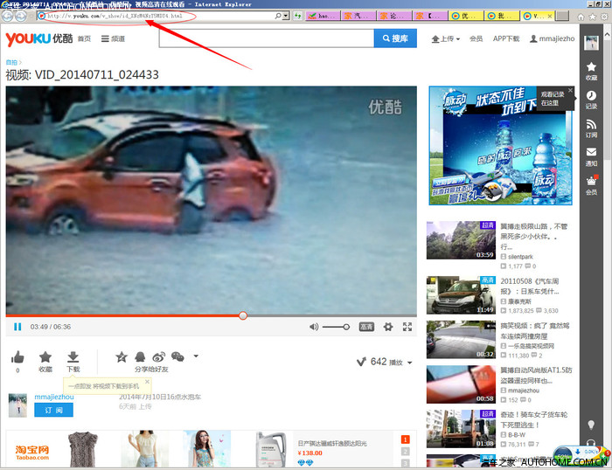Expand the 642 播放 play count dropdown

click(410, 363)
